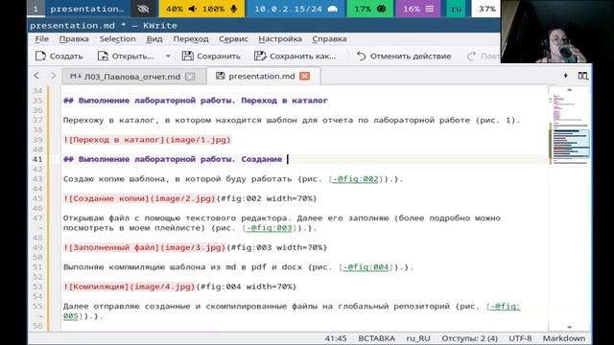
Task: Click the Сохранить floppy disk icon
Action: coord(188,56)
